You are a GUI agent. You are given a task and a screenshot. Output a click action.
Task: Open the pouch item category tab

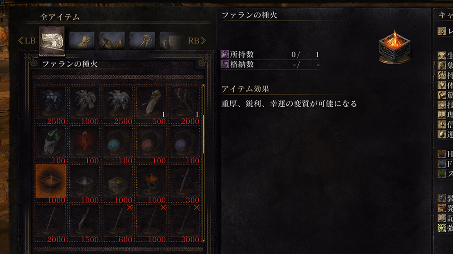tap(82, 41)
